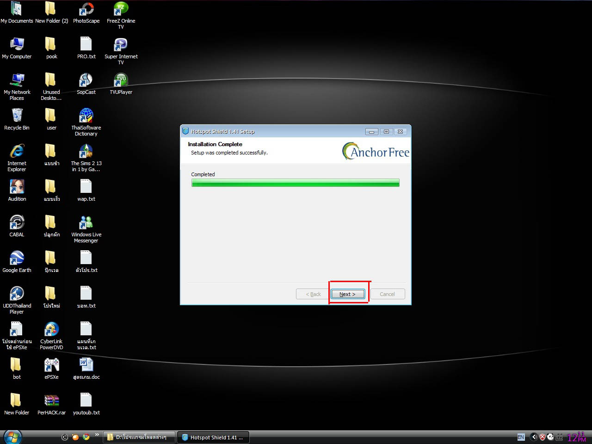Click the red security shield tray icon

point(543,437)
